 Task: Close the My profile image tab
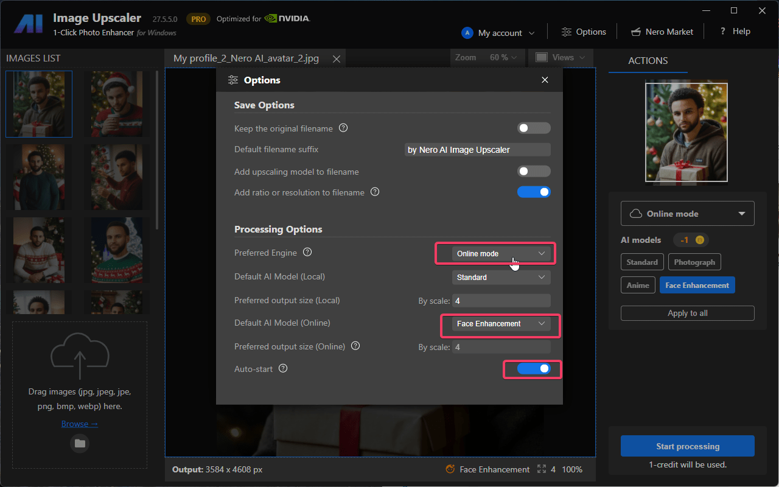pyautogui.click(x=336, y=58)
